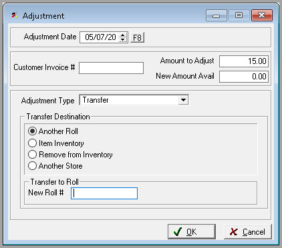Focus the Customer Invoice # input field

[111, 68]
